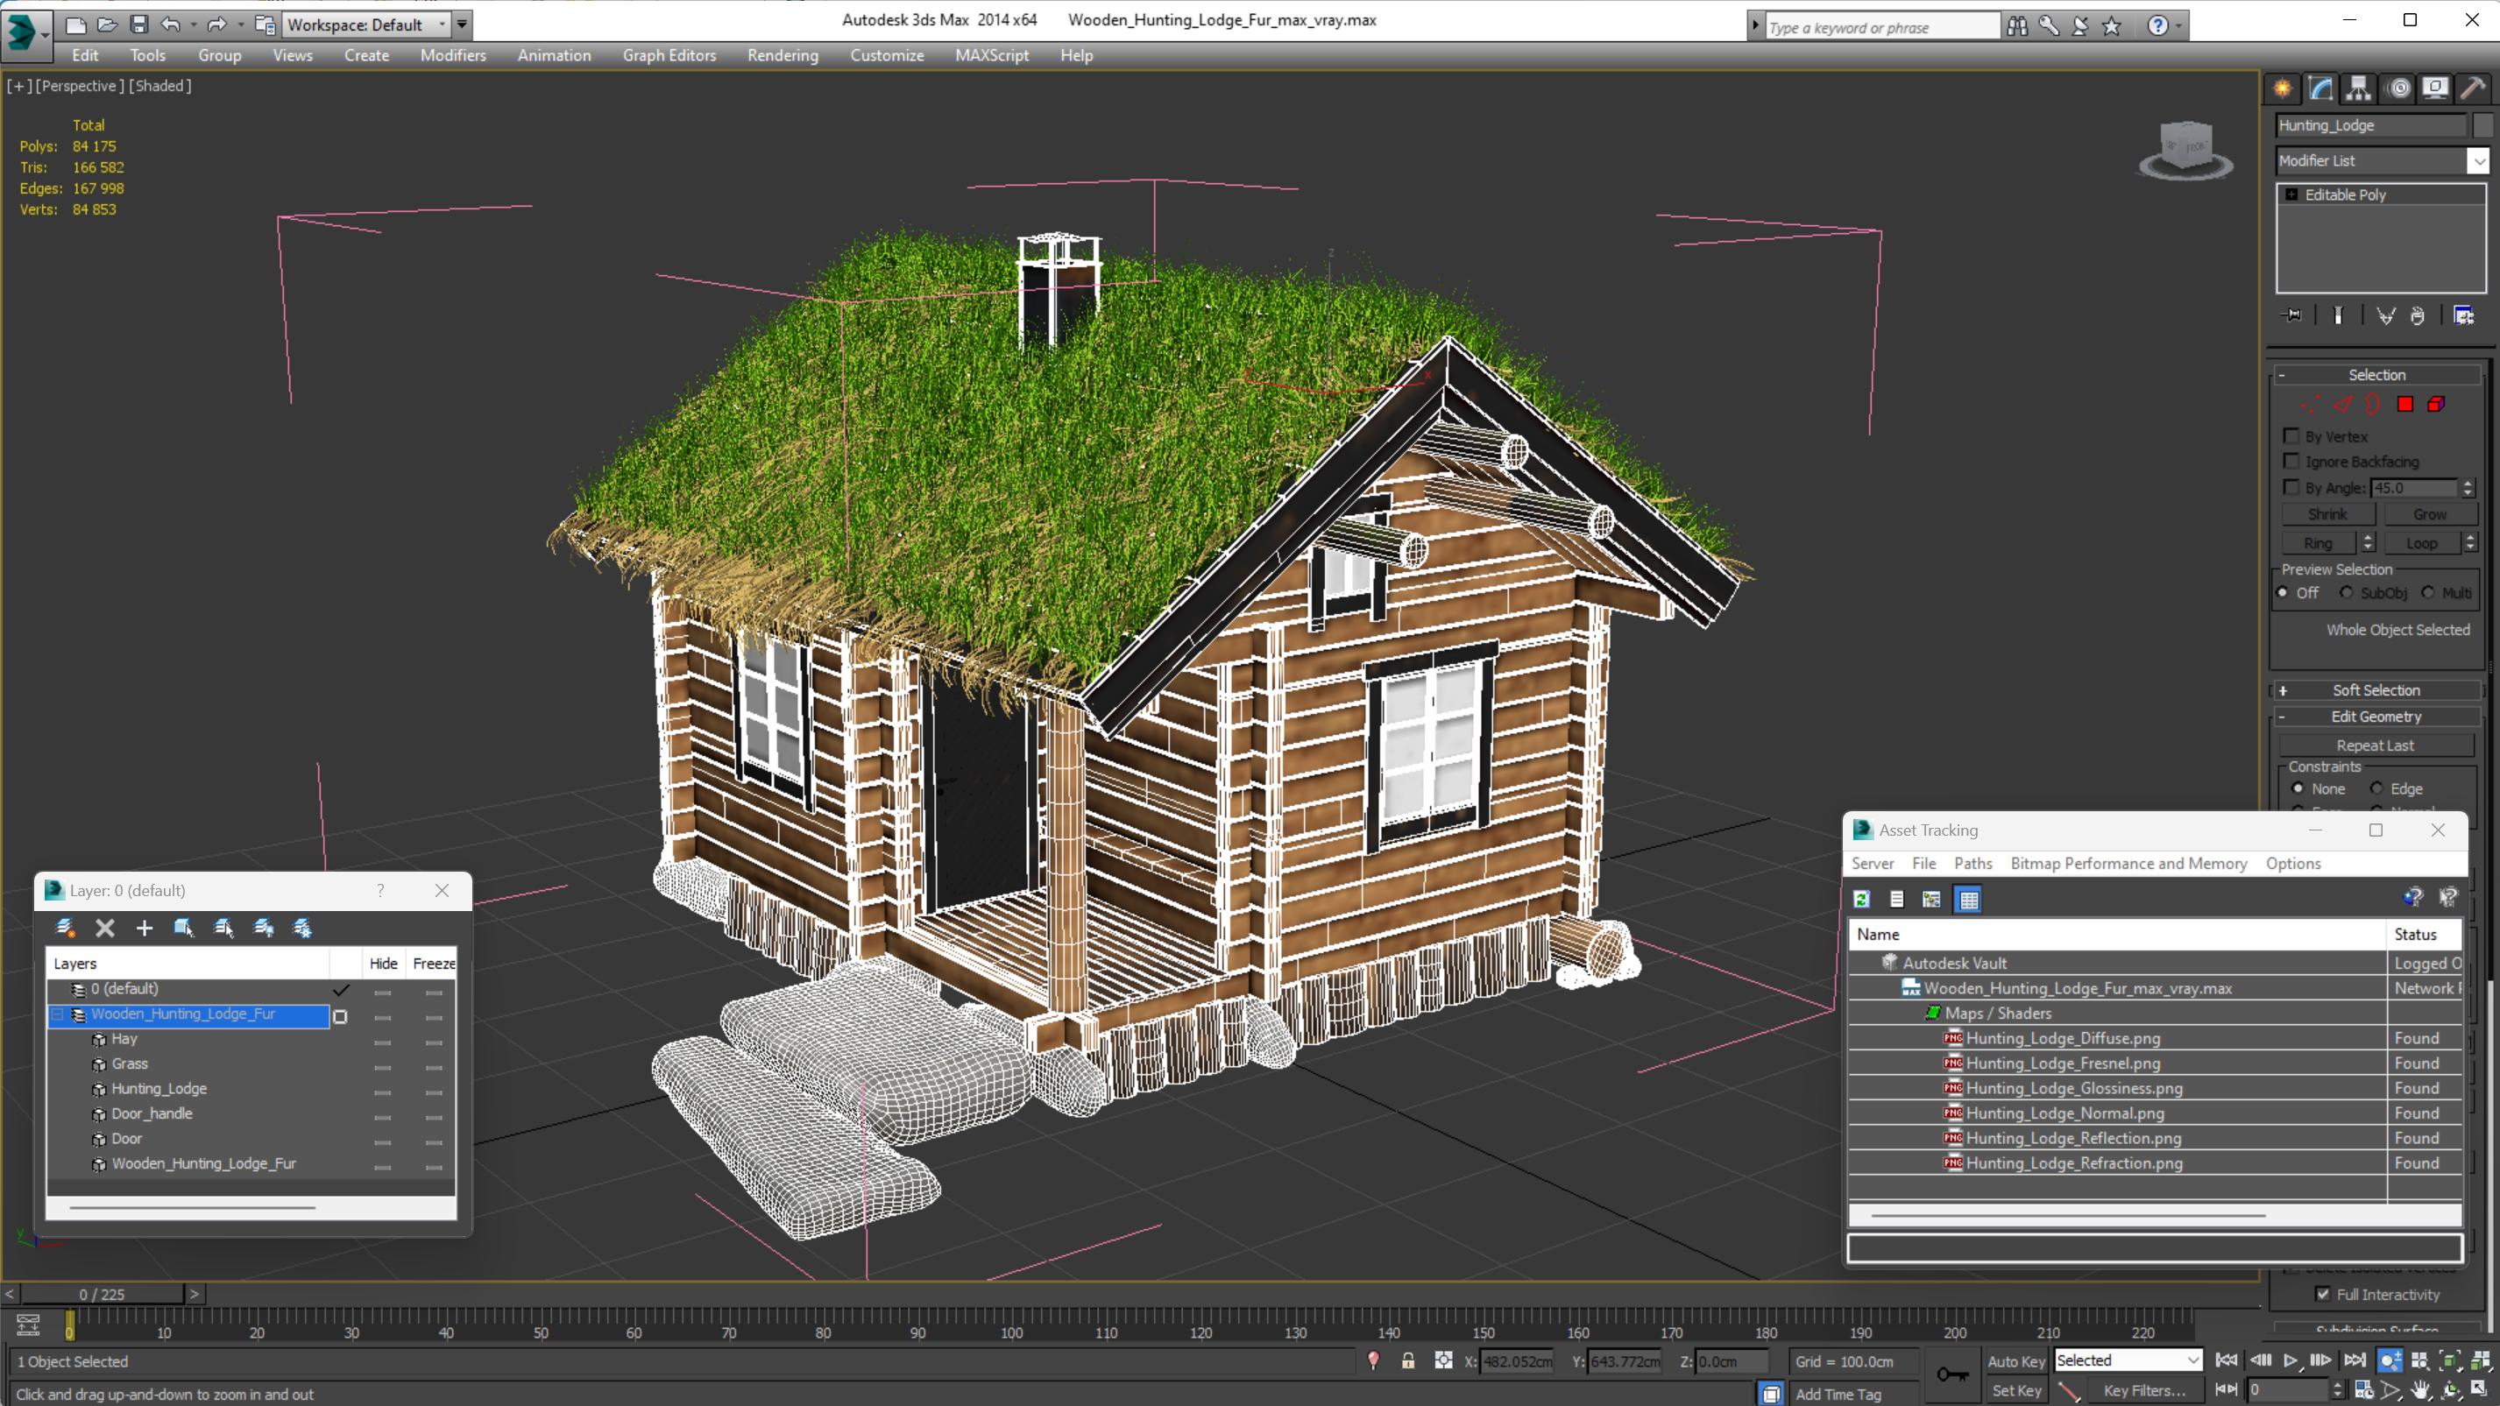Collapse the Selection rollout
Image resolution: width=2500 pixels, height=1406 pixels.
click(x=2376, y=375)
